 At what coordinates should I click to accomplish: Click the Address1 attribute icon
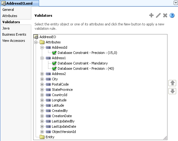(48, 58)
